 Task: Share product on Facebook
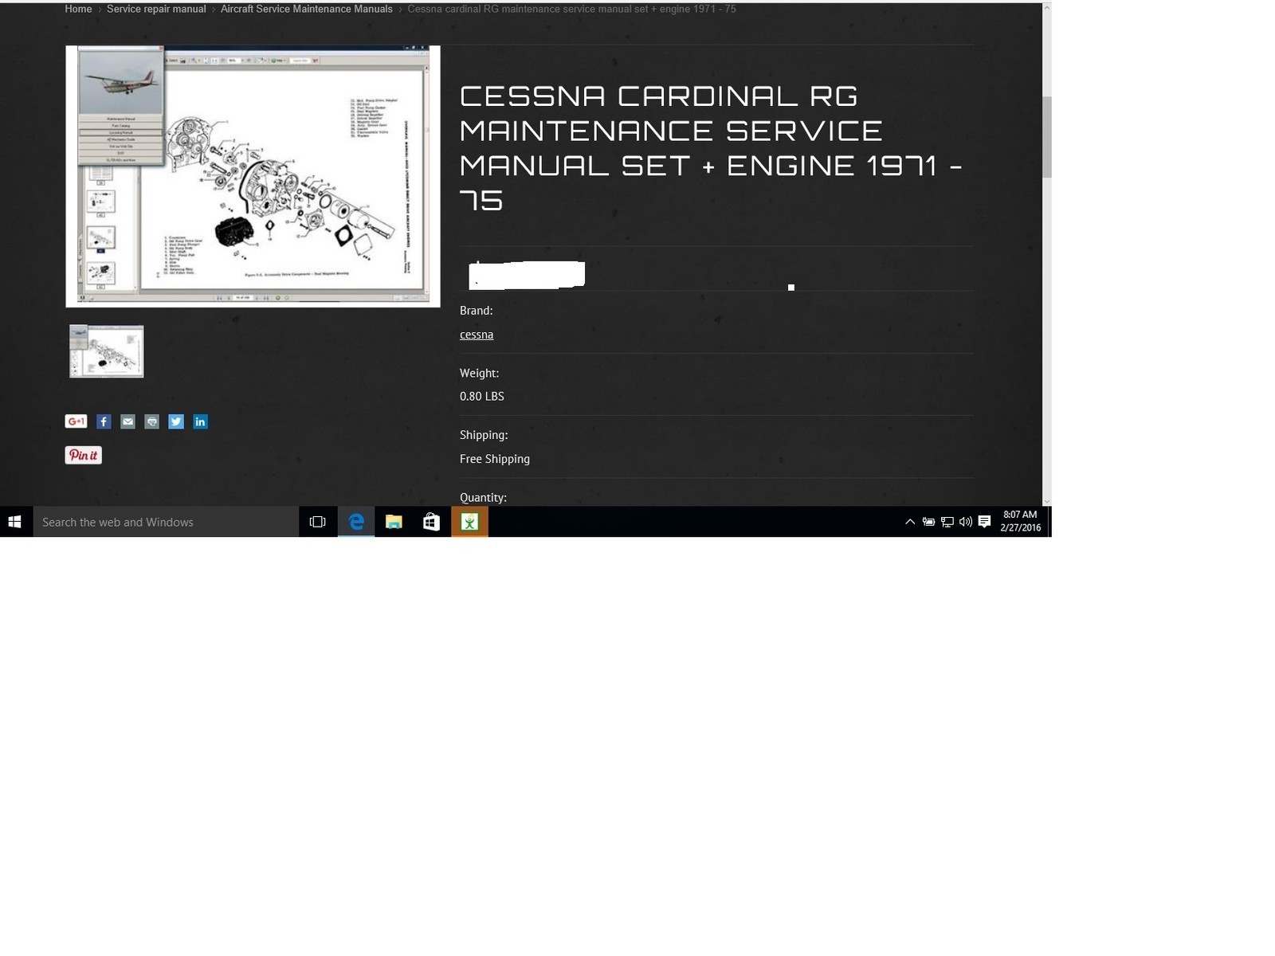(x=104, y=421)
